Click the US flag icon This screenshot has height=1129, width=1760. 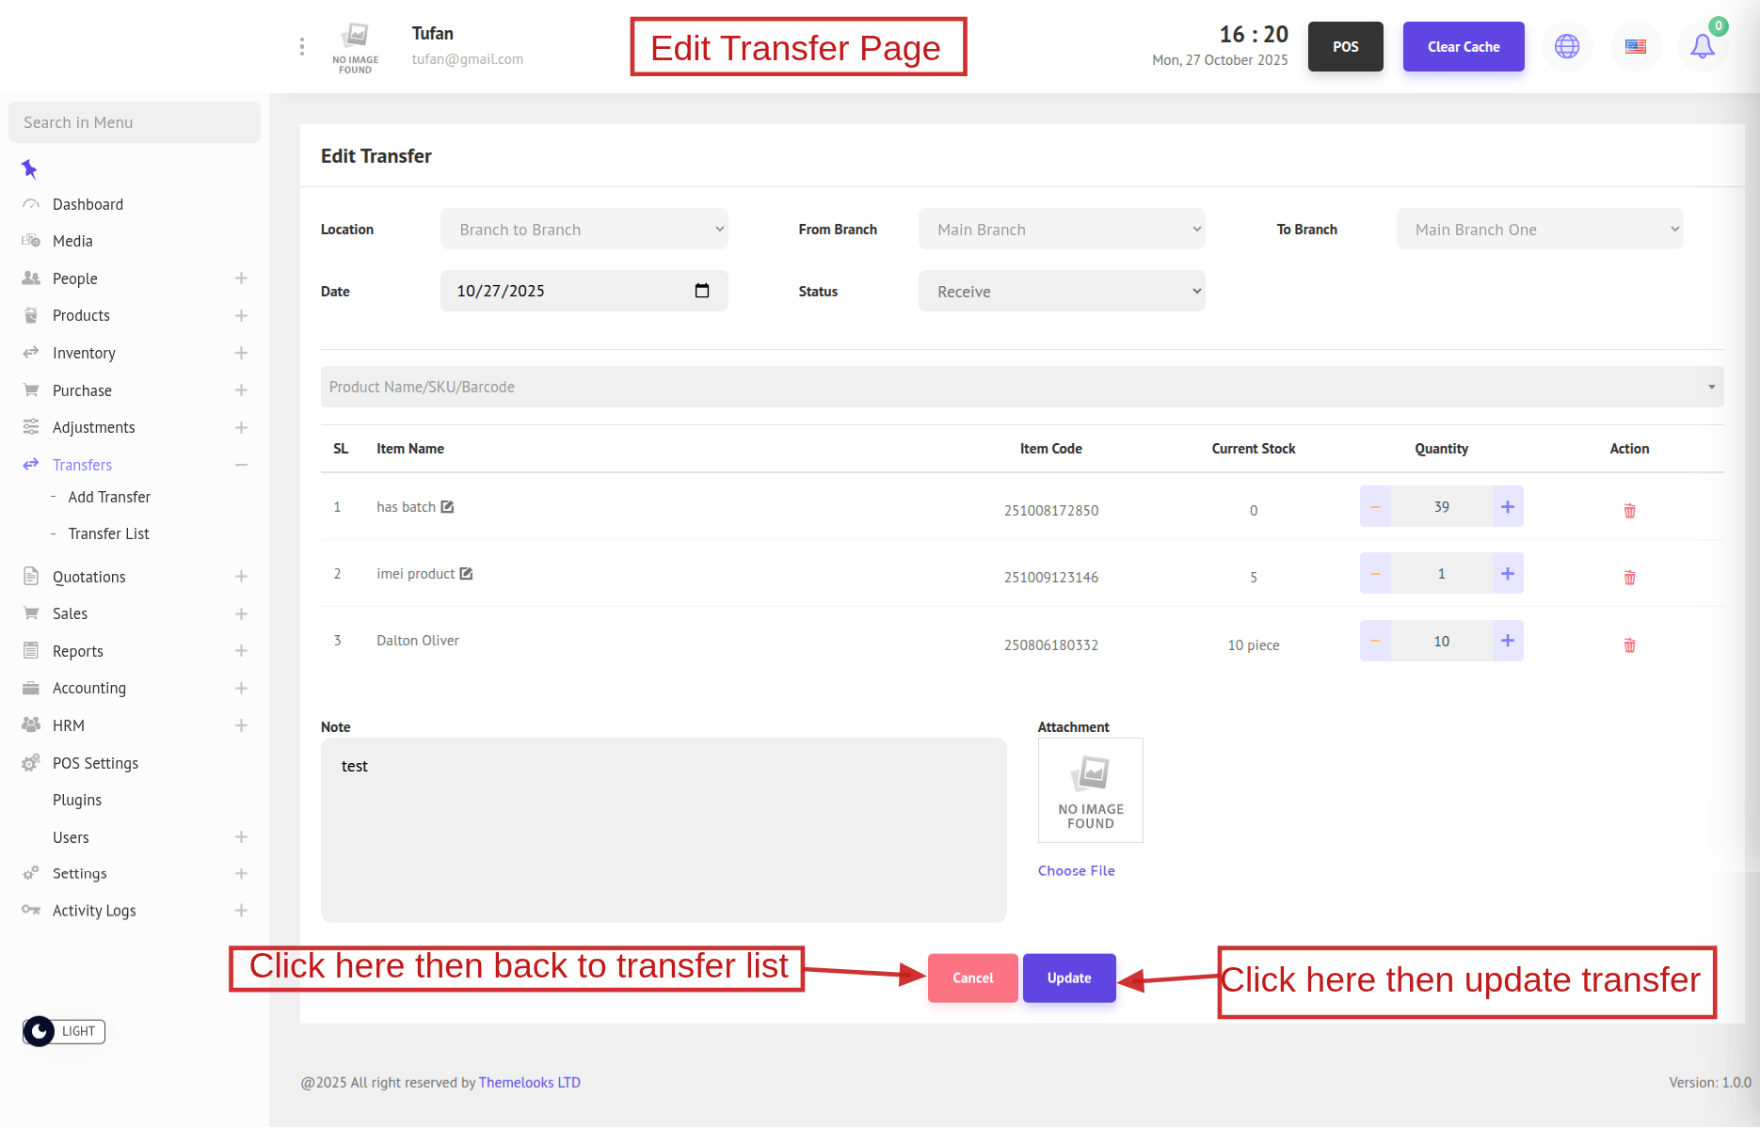tap(1636, 46)
